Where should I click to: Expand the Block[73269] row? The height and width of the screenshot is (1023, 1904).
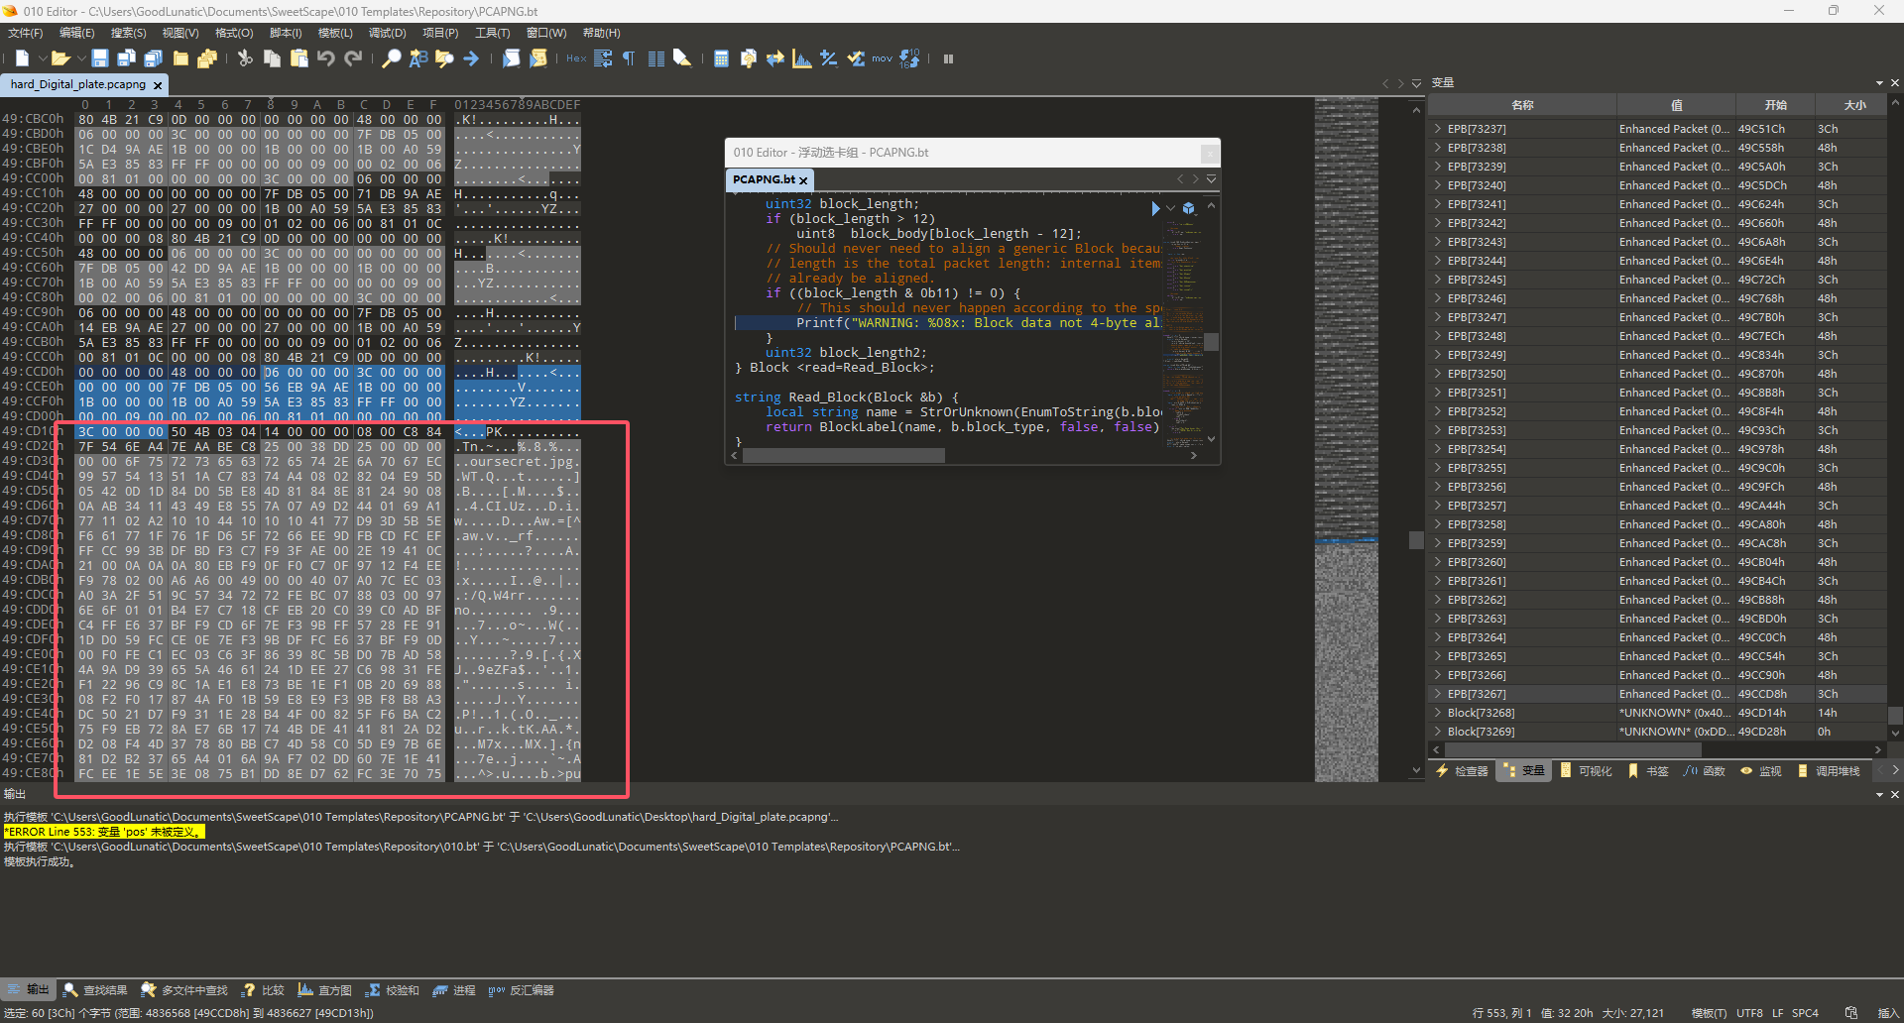click(x=1438, y=732)
